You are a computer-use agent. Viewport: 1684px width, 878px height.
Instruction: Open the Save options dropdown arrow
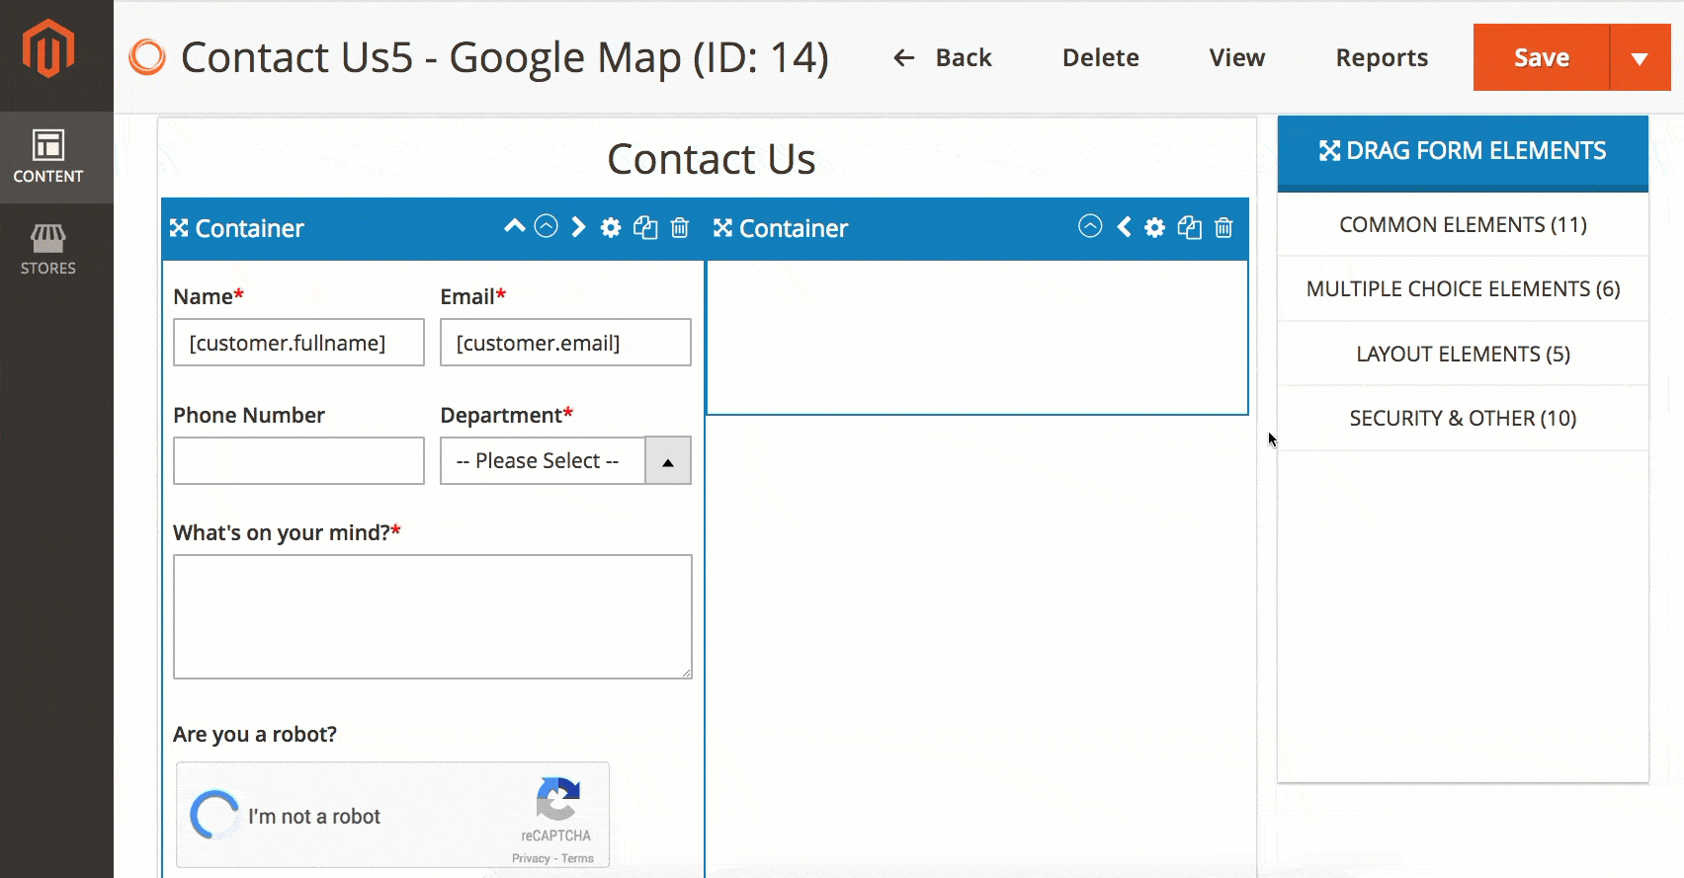tap(1640, 58)
